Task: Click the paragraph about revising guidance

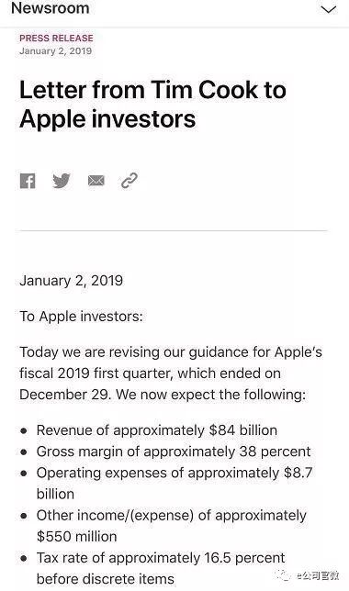Action: 171,374
